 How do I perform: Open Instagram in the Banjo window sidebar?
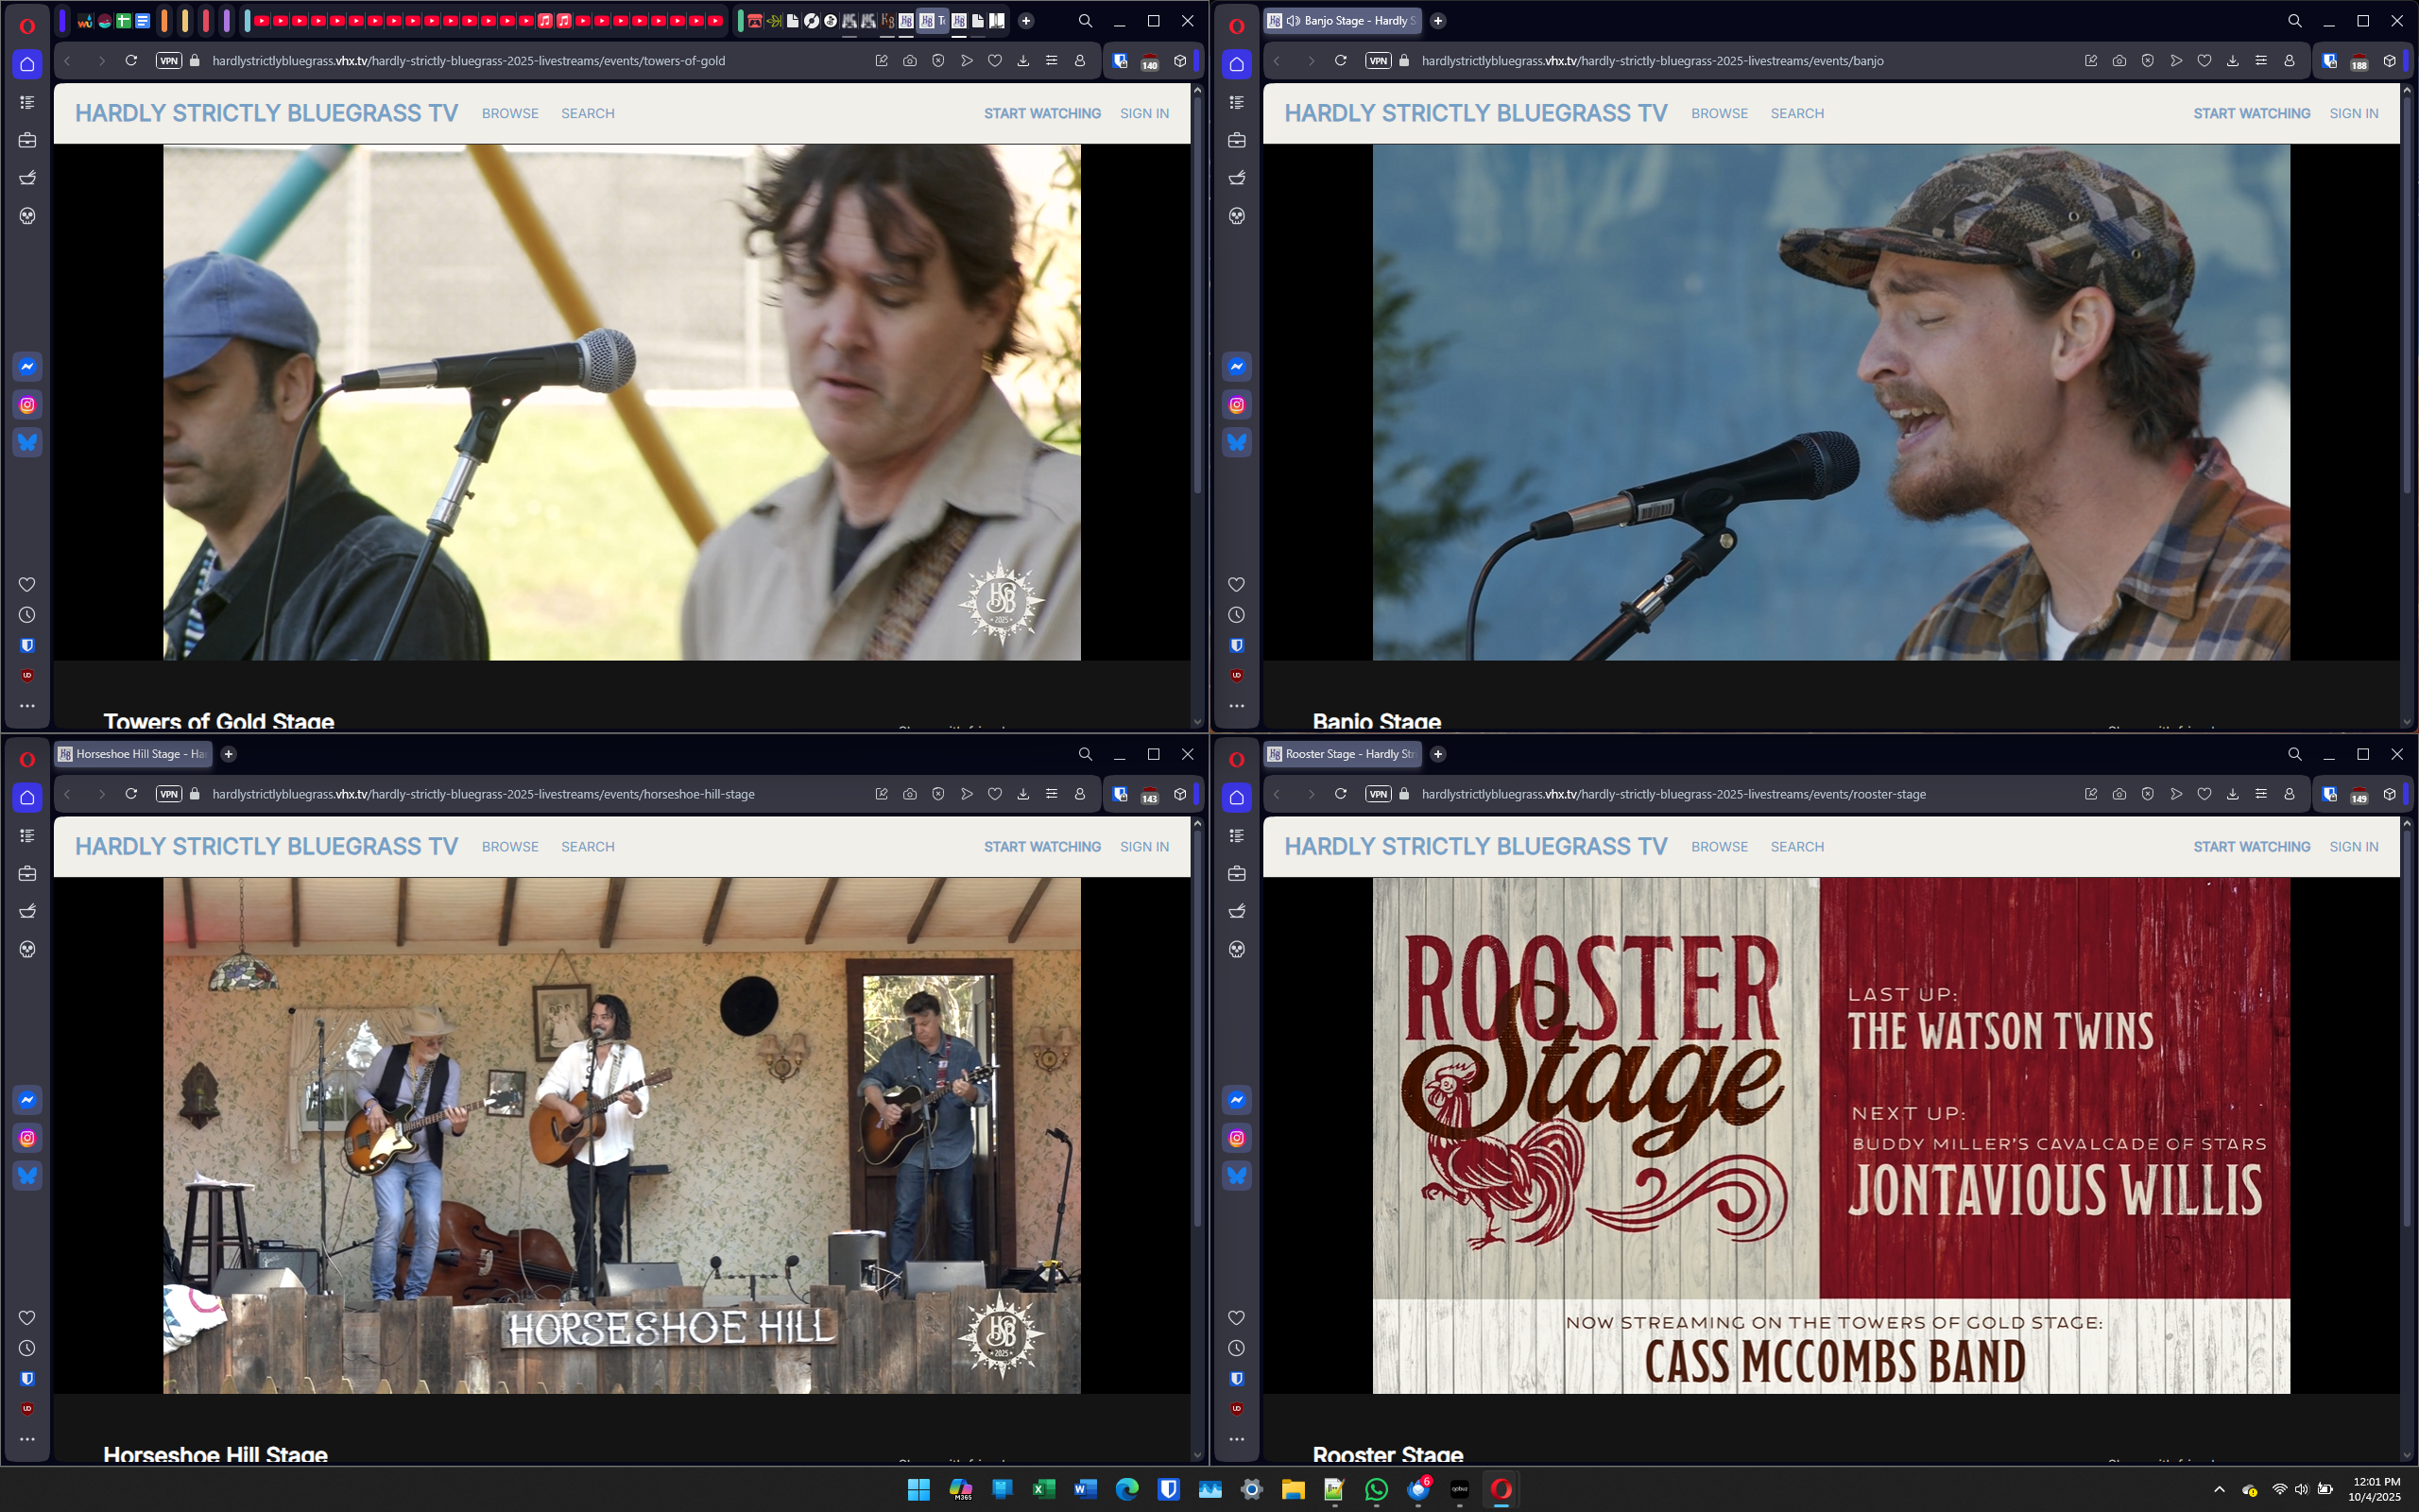pos(1237,405)
